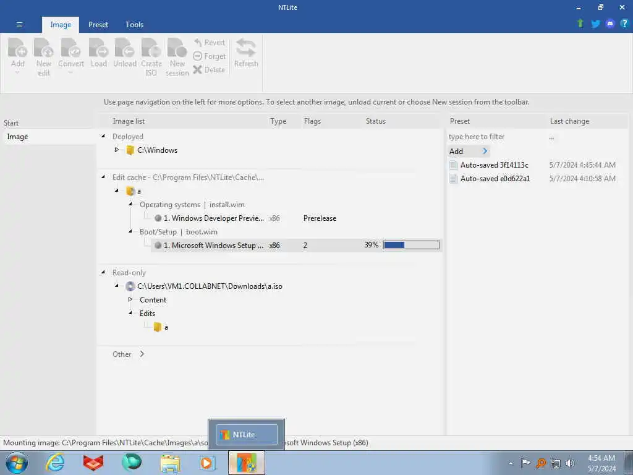Click the Delete toolbar button
Image resolution: width=633 pixels, height=475 pixels.
coord(209,69)
